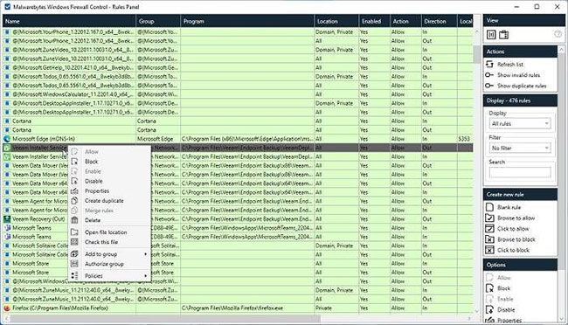Click the right panel scroll down arrow

tap(562, 319)
